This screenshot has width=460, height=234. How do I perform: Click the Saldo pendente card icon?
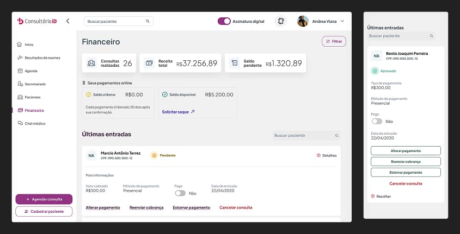click(234, 63)
